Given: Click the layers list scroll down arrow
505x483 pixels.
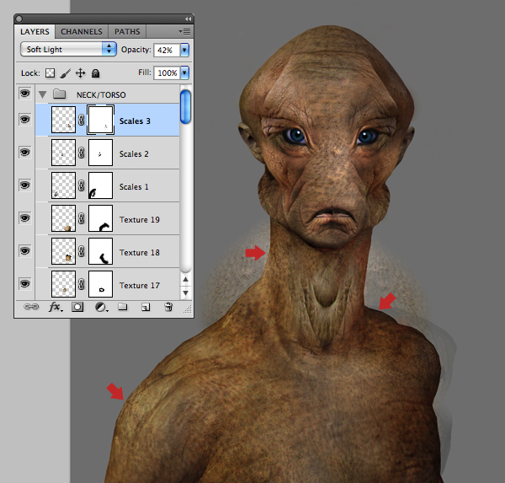Looking at the screenshot, I should click(185, 293).
